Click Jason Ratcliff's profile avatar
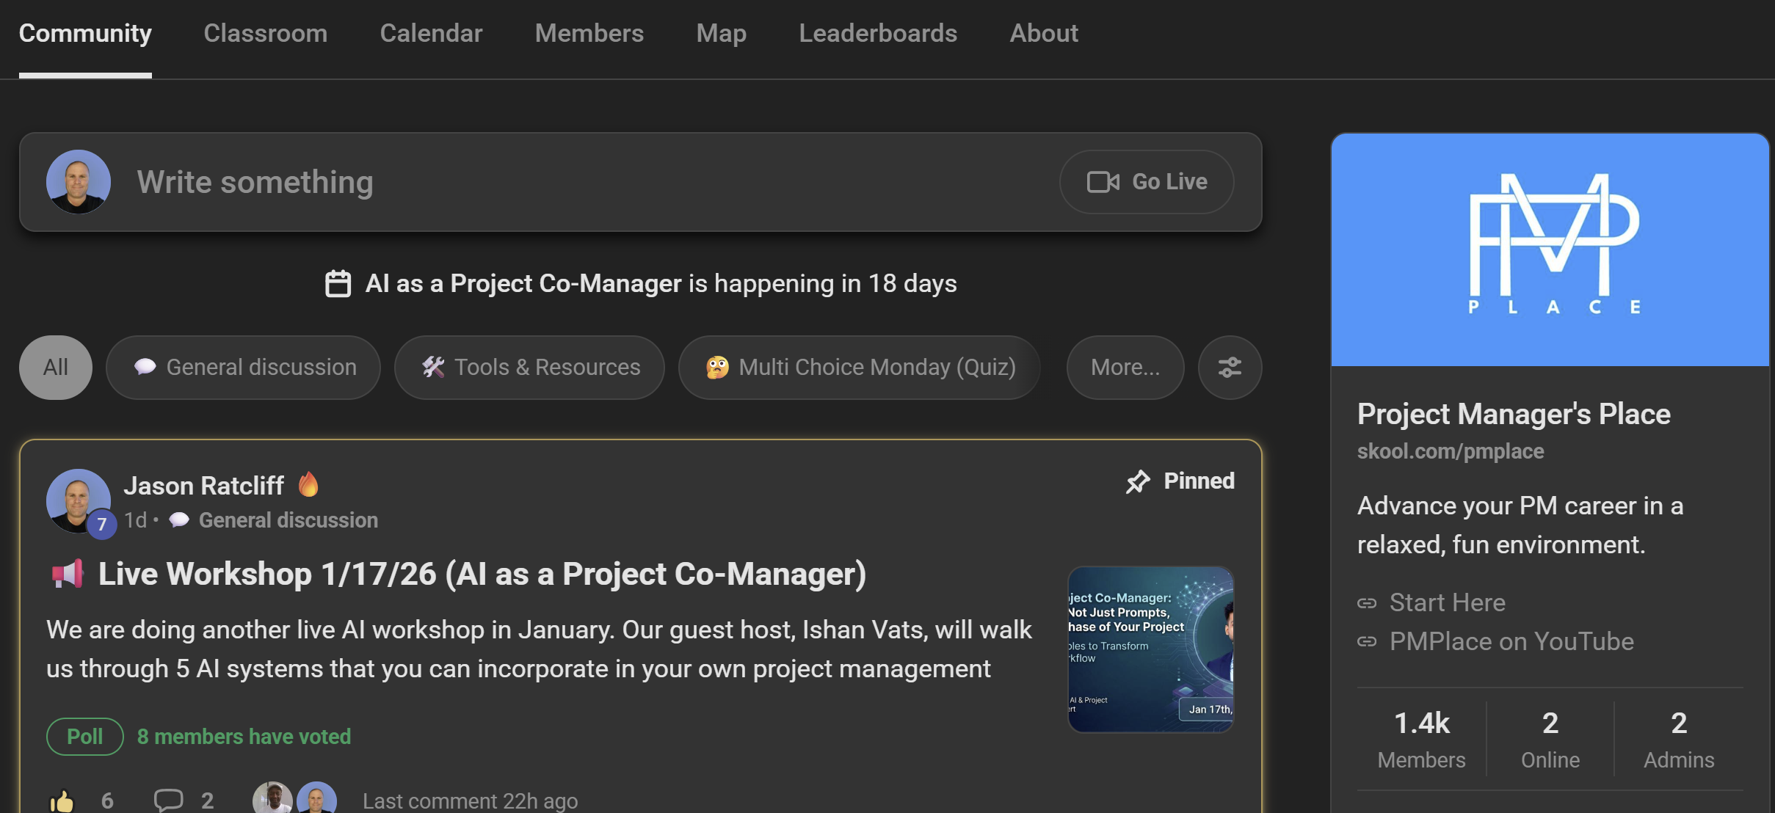Screen dimensions: 1775x813 tap(78, 501)
